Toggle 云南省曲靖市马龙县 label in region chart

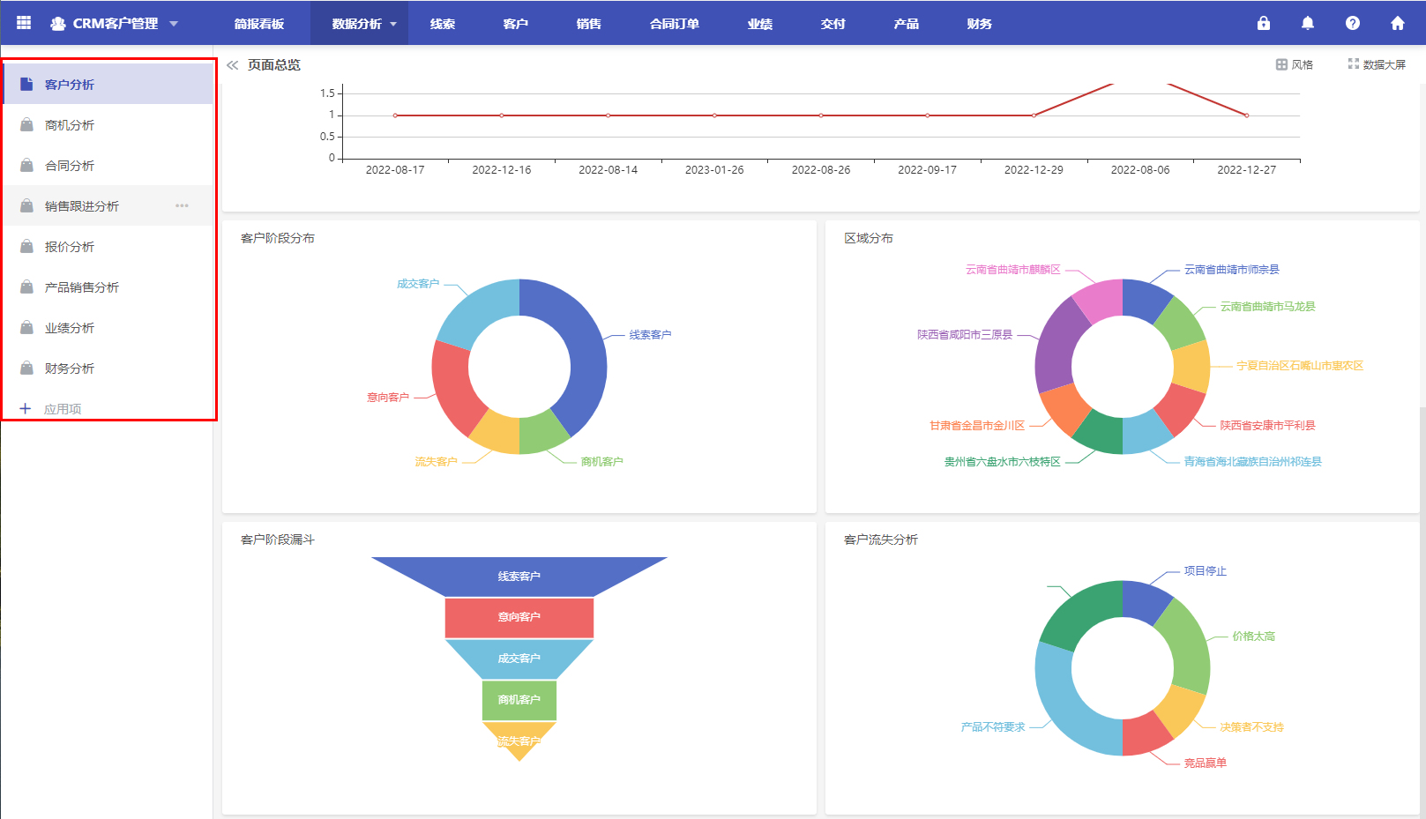tap(1267, 307)
